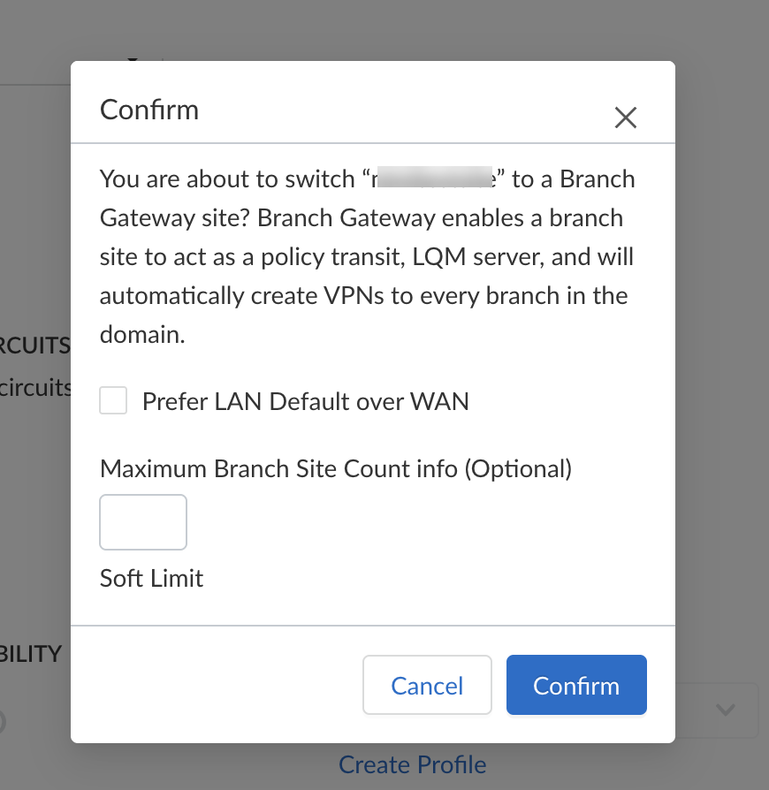Open the Create Profile link
The width and height of the screenshot is (769, 790).
click(x=412, y=764)
